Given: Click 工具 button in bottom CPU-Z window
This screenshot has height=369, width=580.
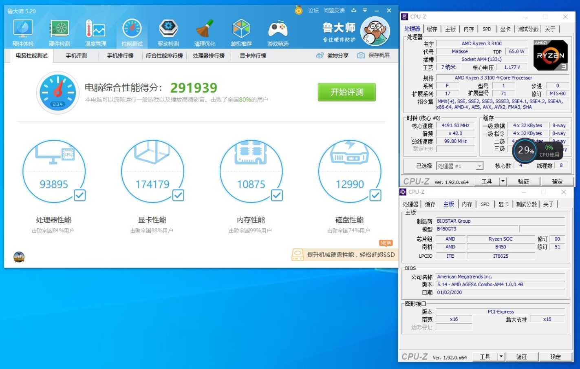Looking at the screenshot, I should (485, 357).
